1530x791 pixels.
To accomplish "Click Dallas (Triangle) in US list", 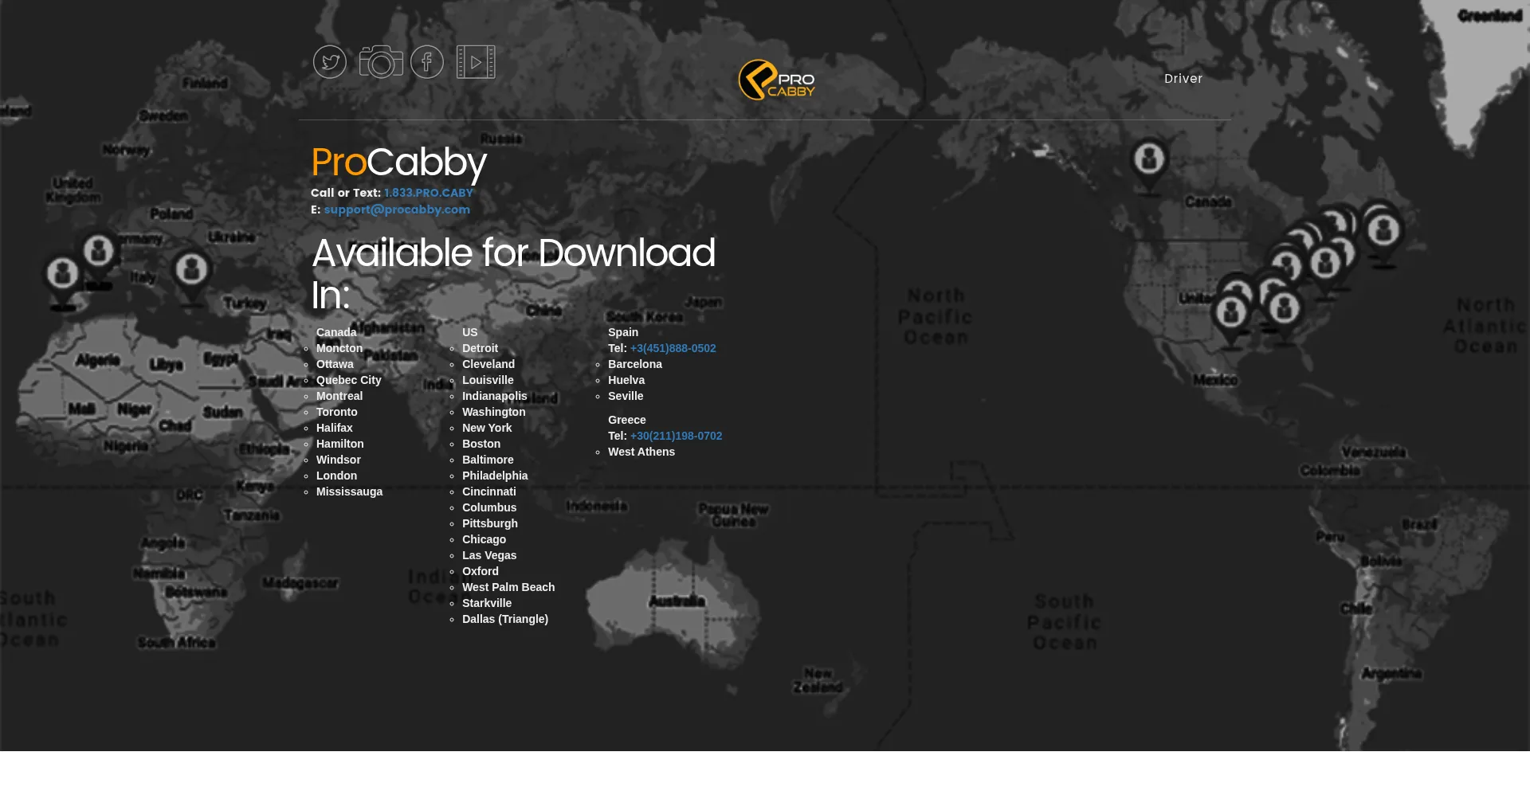I will (504, 619).
